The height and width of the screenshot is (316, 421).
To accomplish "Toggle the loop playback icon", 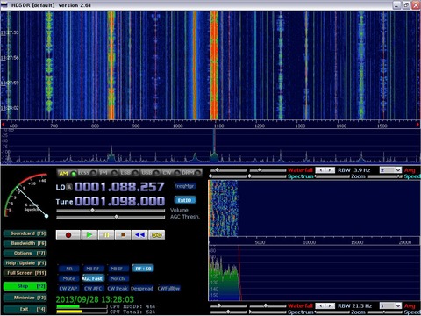I will tap(157, 235).
